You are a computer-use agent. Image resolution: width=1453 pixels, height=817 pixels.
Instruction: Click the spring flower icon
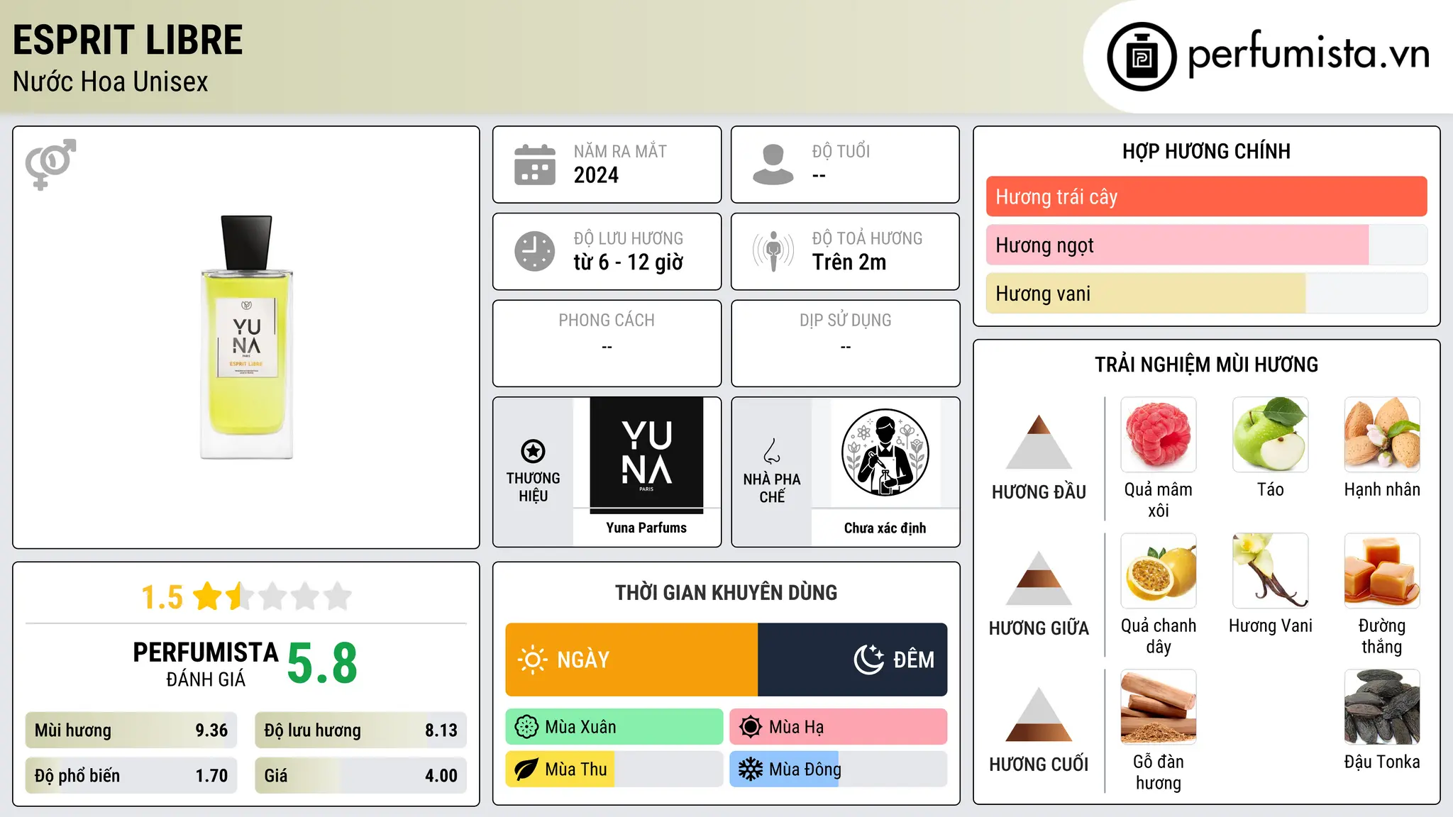pyautogui.click(x=526, y=727)
